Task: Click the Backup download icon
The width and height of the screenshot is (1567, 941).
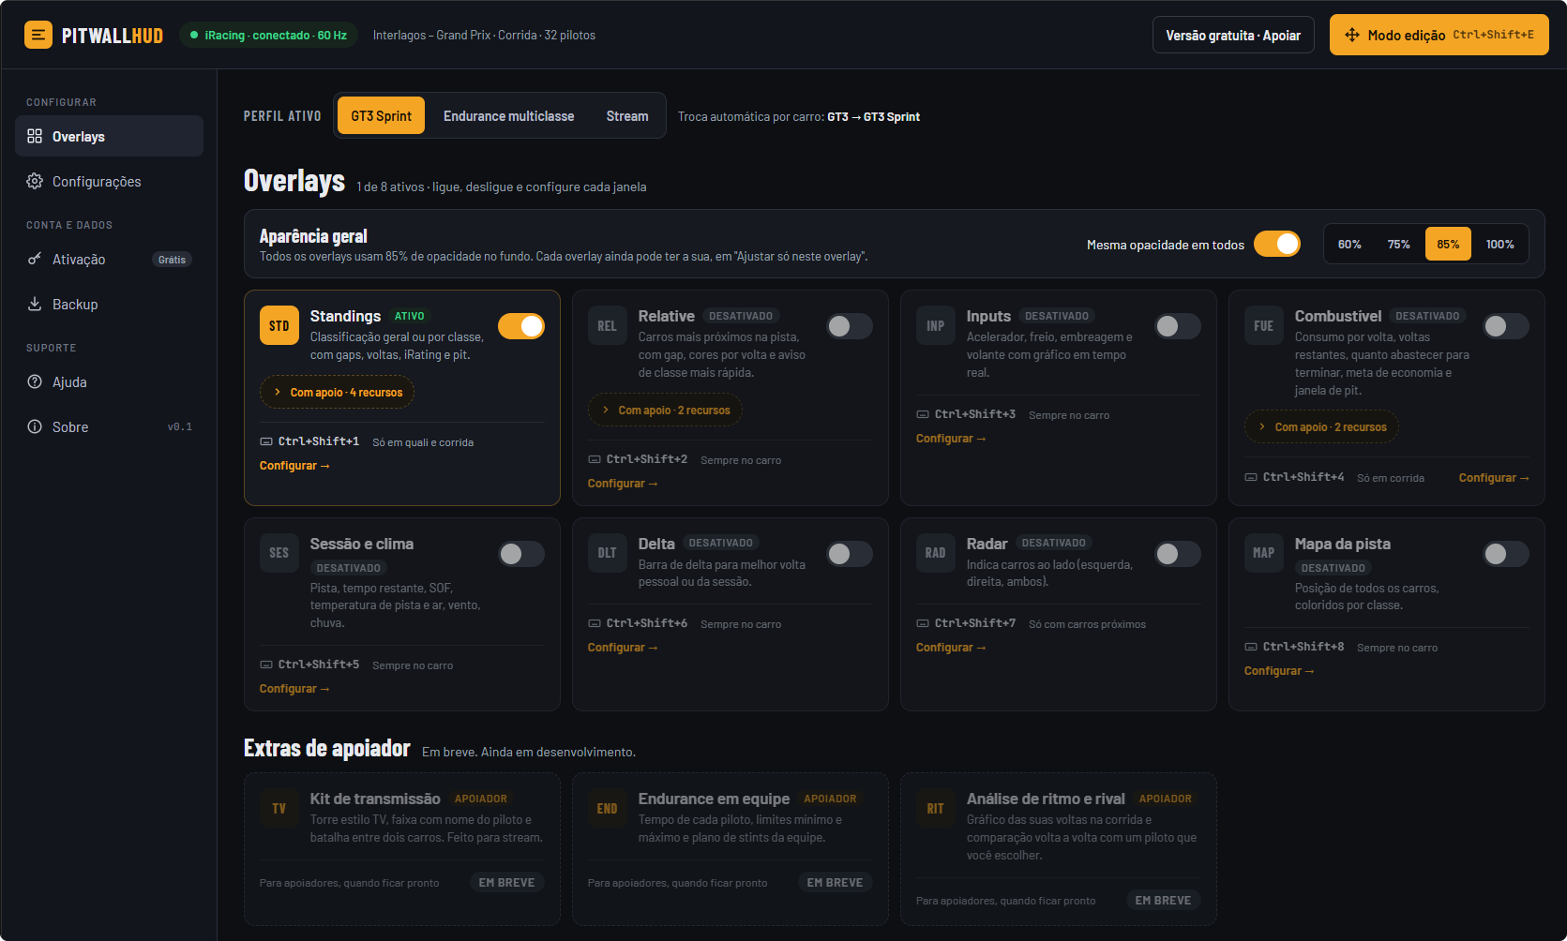Action: (35, 304)
